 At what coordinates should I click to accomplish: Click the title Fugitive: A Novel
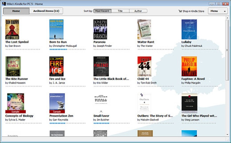pyautogui.click(x=193, y=79)
